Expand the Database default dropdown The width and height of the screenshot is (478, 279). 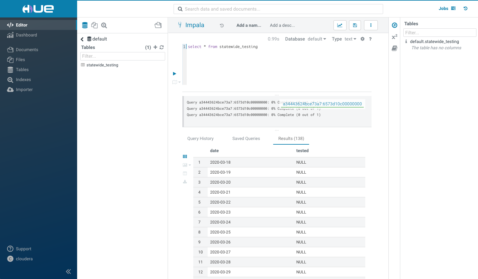[317, 39]
